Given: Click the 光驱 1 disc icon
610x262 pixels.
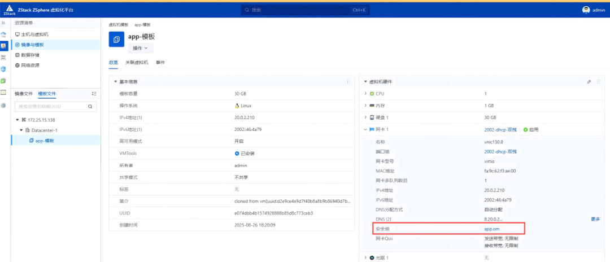Looking at the screenshot, I should coord(372,257).
